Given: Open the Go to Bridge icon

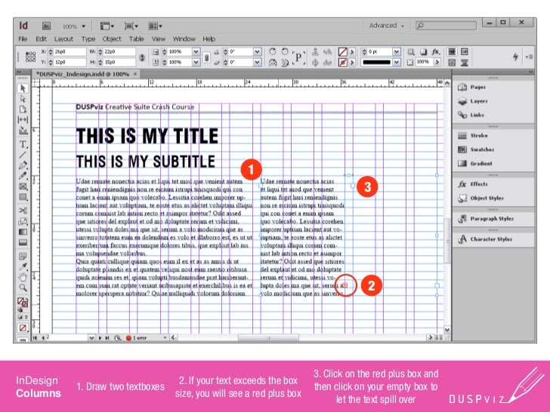Looking at the screenshot, I should point(46,26).
